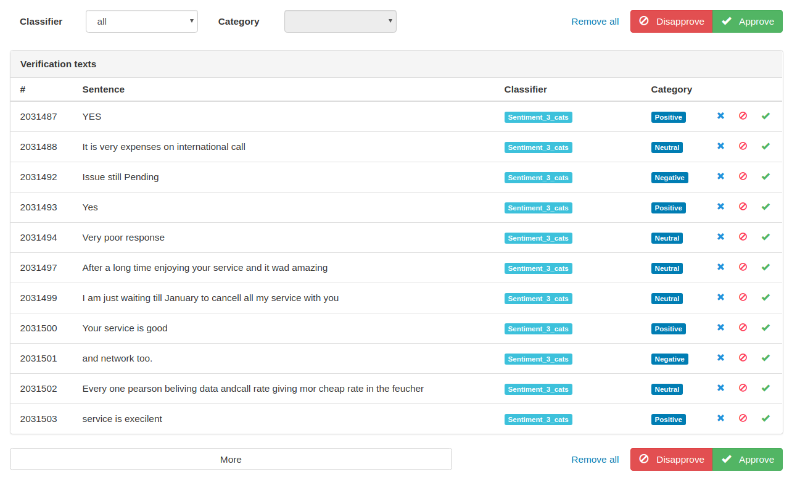
Task: Click the 'Category' column header
Action: click(672, 89)
